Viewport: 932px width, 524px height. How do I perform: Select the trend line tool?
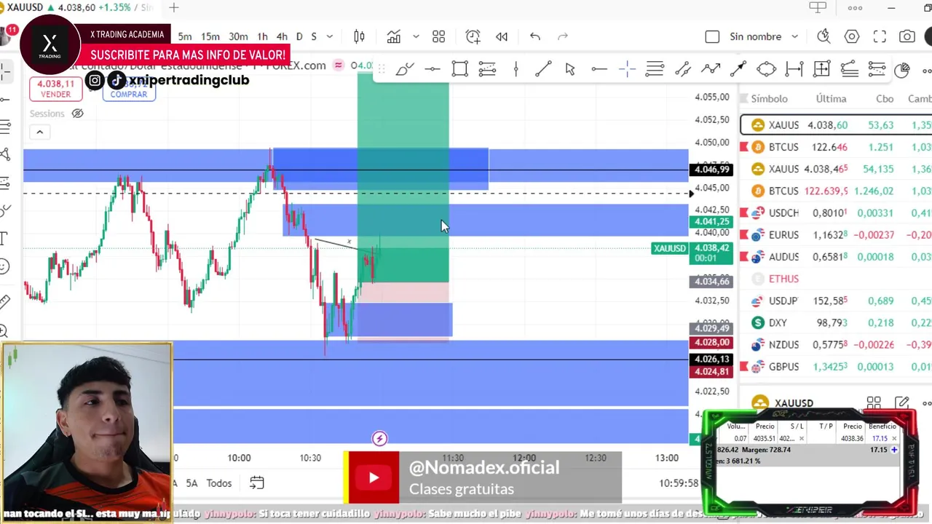(543, 69)
